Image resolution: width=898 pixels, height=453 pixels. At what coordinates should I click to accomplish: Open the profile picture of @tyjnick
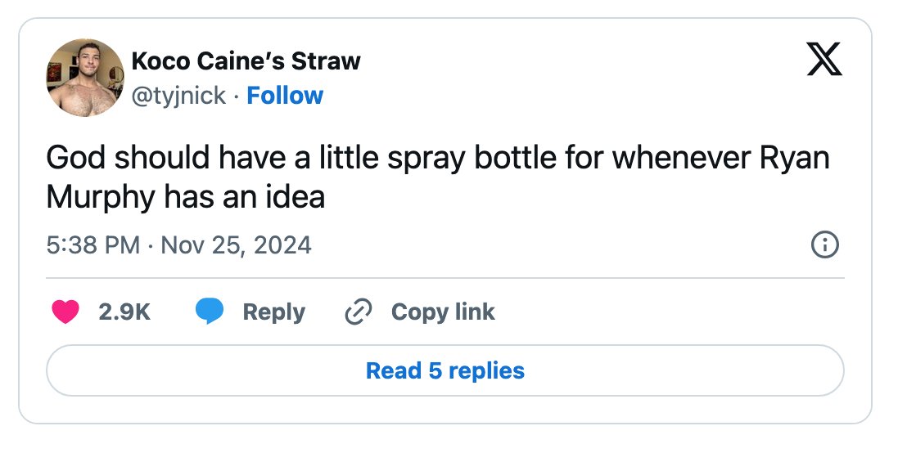85,78
